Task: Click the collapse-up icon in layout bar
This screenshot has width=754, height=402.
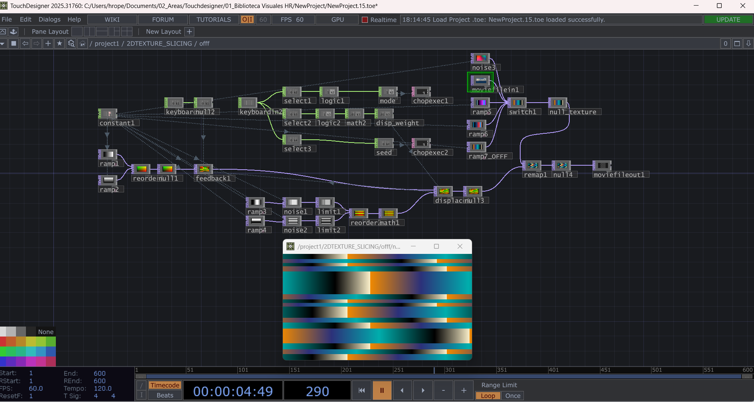Action: tap(3, 32)
